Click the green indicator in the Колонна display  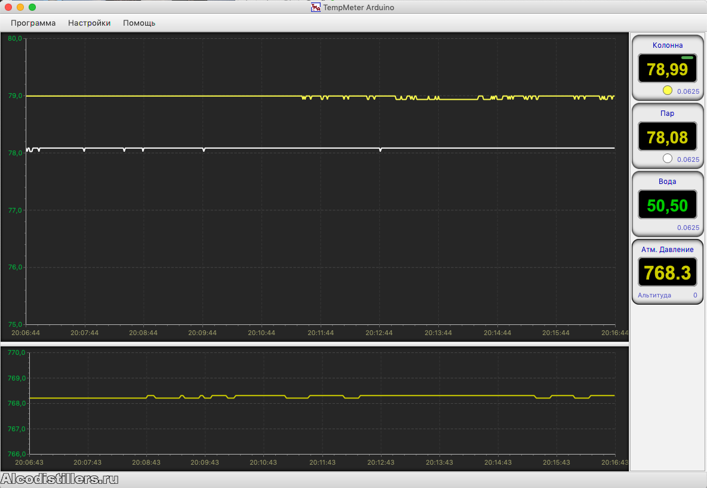tap(687, 58)
